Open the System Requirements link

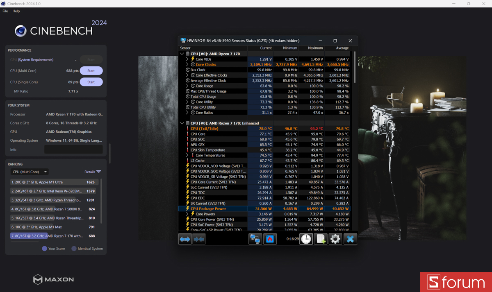pyautogui.click(x=36, y=60)
